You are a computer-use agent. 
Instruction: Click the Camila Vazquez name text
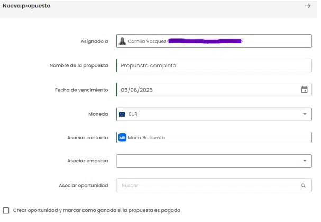click(147, 41)
